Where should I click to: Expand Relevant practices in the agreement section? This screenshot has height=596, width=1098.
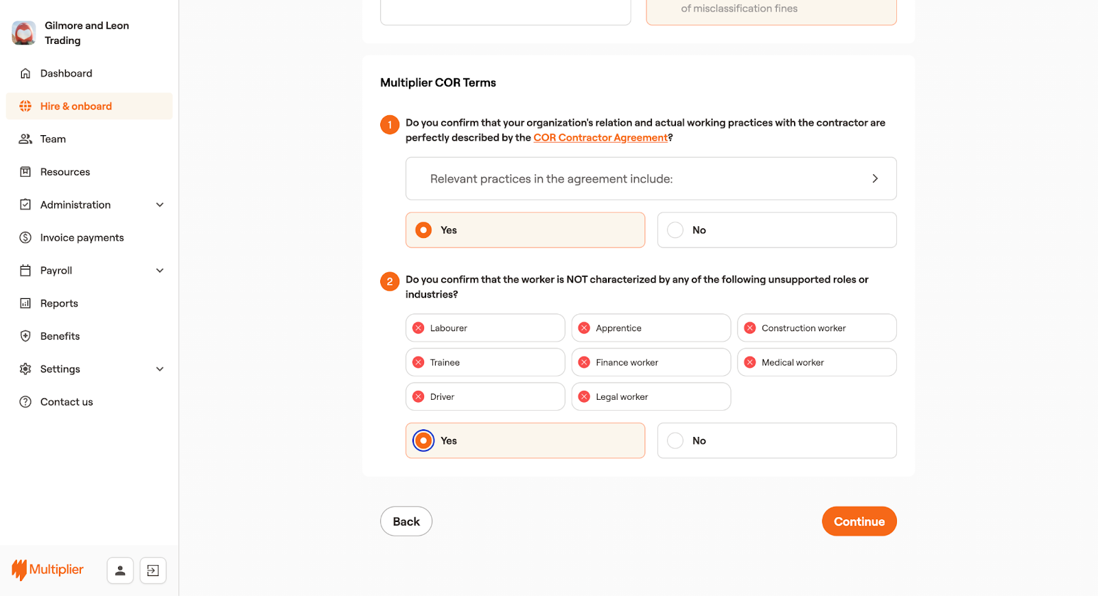tap(874, 178)
